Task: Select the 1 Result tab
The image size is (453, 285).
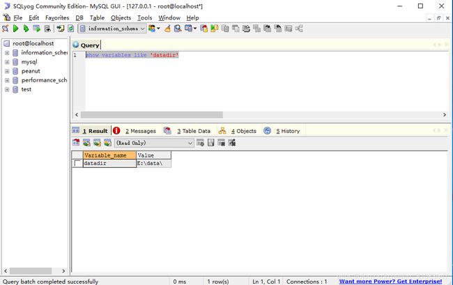Action: tap(95, 131)
